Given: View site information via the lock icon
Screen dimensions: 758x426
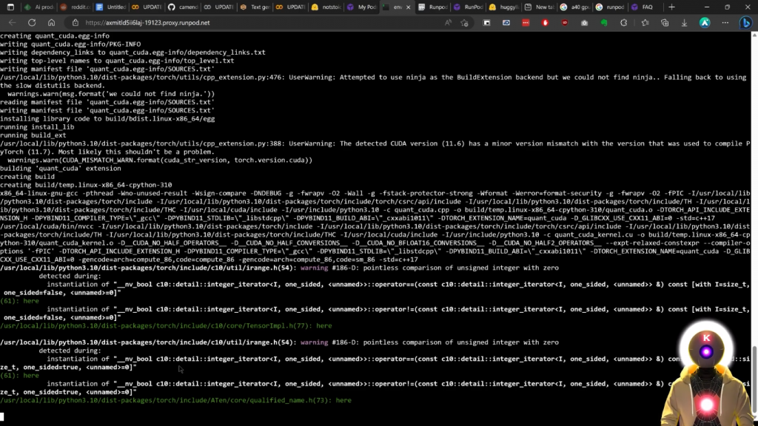Looking at the screenshot, I should 77,23.
